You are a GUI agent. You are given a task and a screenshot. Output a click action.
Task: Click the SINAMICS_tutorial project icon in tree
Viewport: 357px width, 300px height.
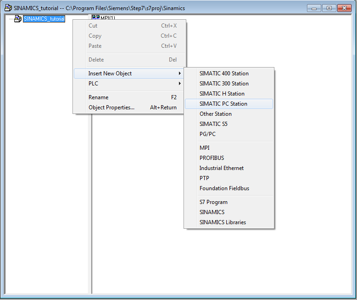coord(18,18)
